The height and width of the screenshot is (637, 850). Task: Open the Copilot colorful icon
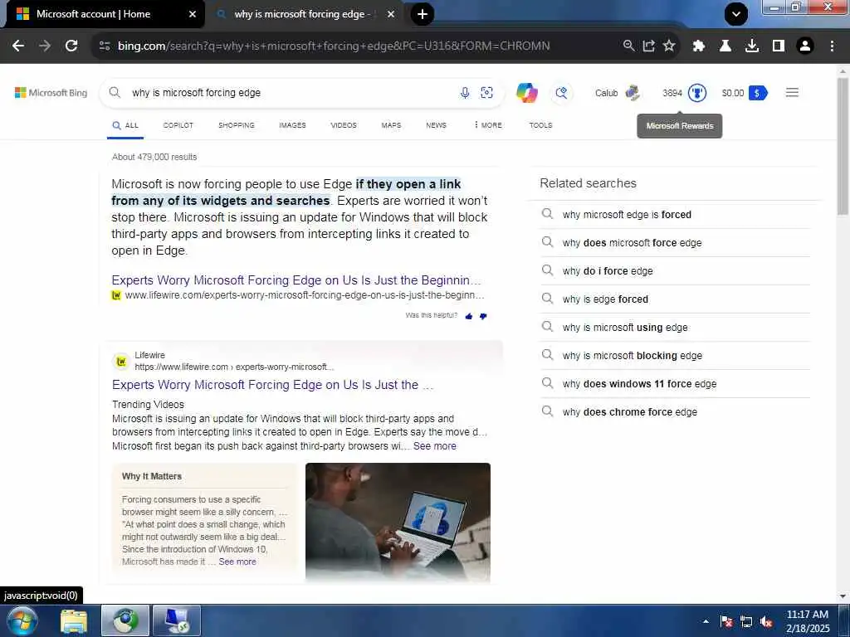coord(527,93)
